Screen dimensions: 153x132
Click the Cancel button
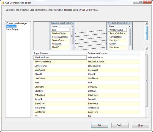click(x=120, y=125)
